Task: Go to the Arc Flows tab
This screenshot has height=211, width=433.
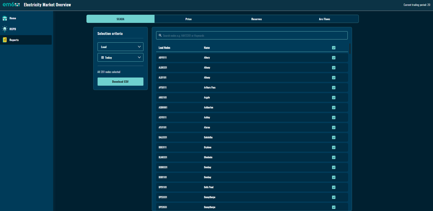Action: pos(324,19)
